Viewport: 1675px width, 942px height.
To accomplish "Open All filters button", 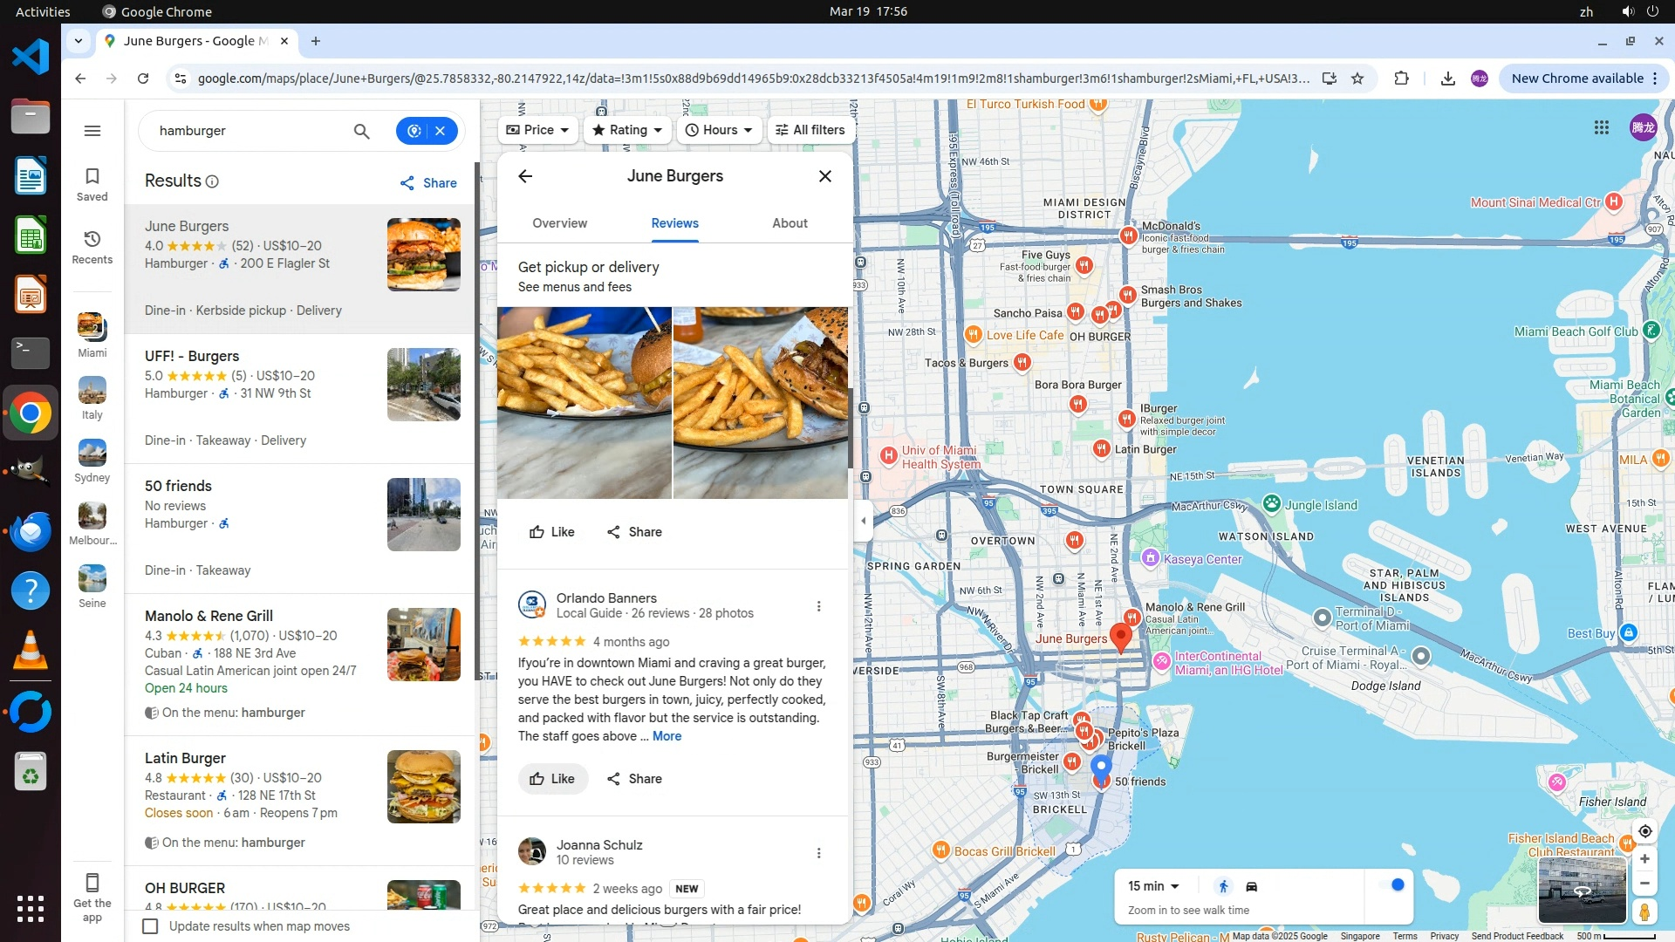I will pyautogui.click(x=810, y=130).
